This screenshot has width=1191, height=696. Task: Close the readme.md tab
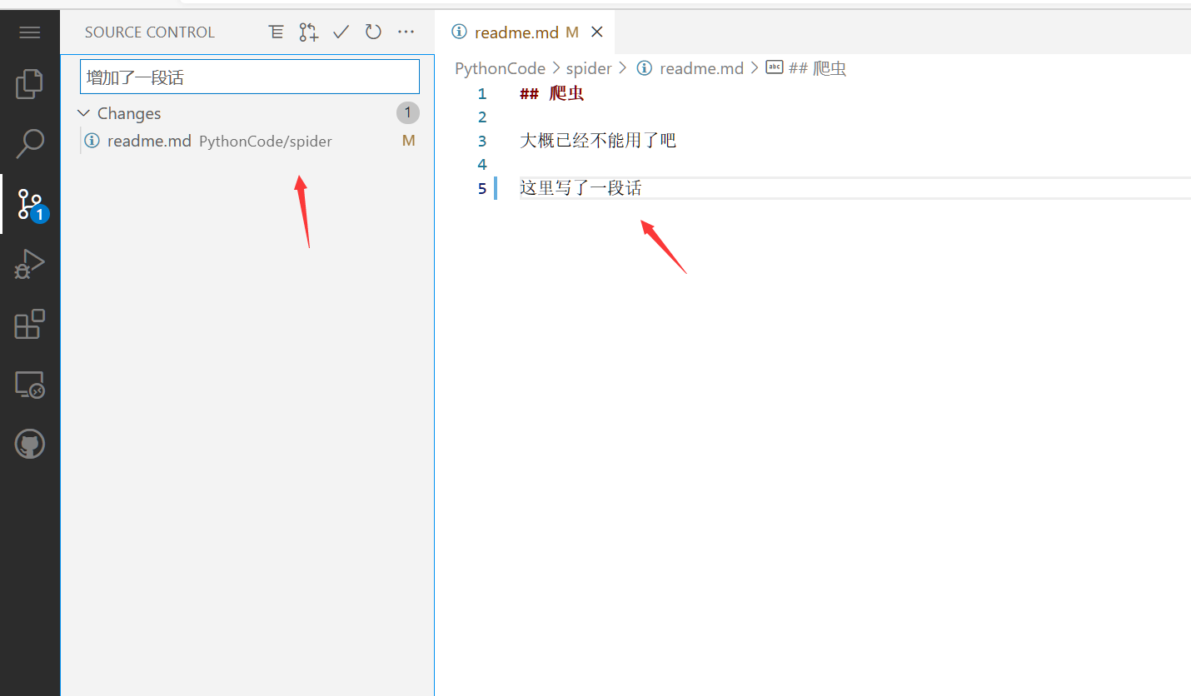[596, 32]
